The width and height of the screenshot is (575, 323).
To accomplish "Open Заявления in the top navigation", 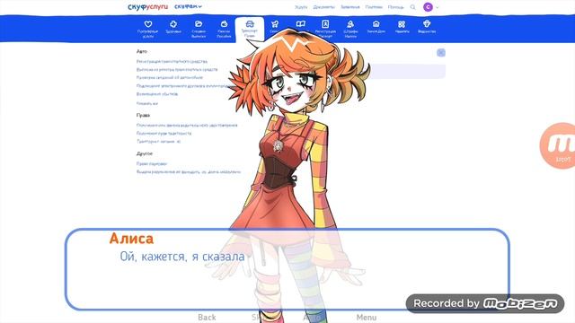I will click(349, 7).
